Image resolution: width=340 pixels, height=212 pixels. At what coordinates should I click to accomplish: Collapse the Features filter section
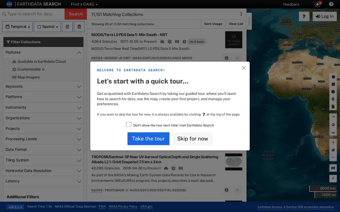[x=43, y=52]
